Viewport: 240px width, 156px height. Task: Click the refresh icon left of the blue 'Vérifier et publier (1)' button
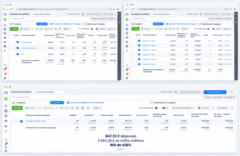(x=176, y=92)
